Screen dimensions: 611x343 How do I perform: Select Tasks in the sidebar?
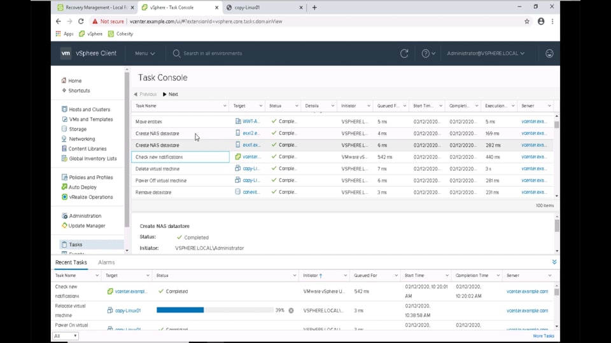[x=92, y=245]
